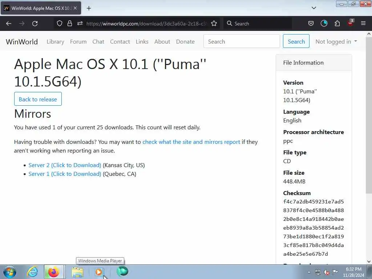Reload the current page
This screenshot has height=279, width=372.
click(35, 24)
